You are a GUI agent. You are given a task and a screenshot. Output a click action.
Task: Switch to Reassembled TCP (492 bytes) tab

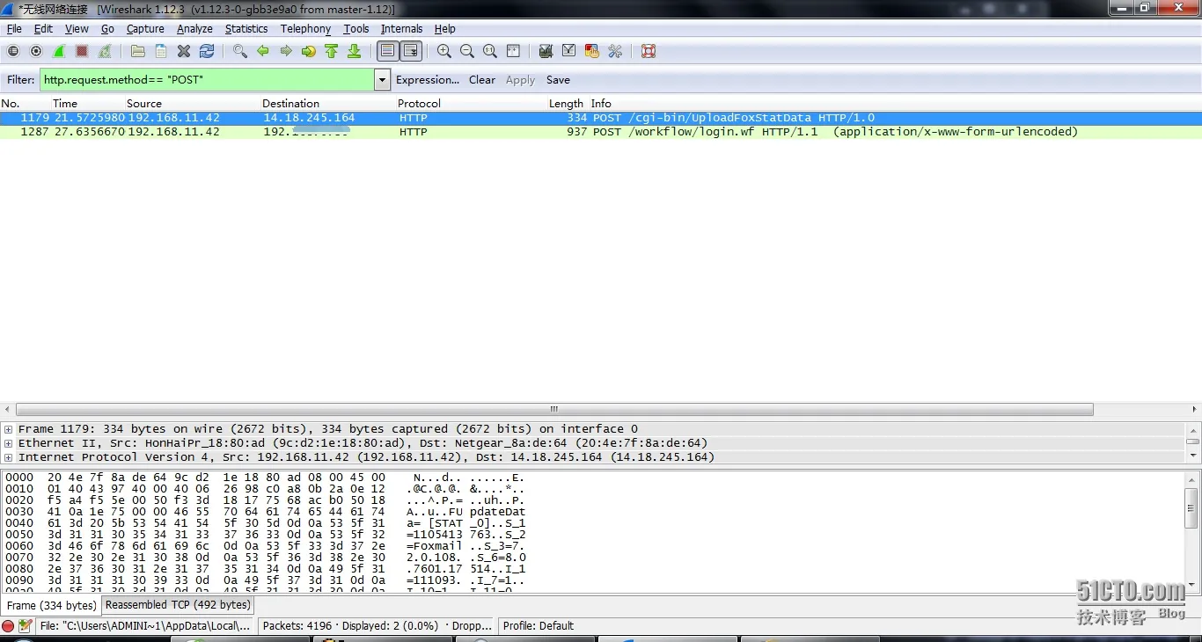(178, 605)
